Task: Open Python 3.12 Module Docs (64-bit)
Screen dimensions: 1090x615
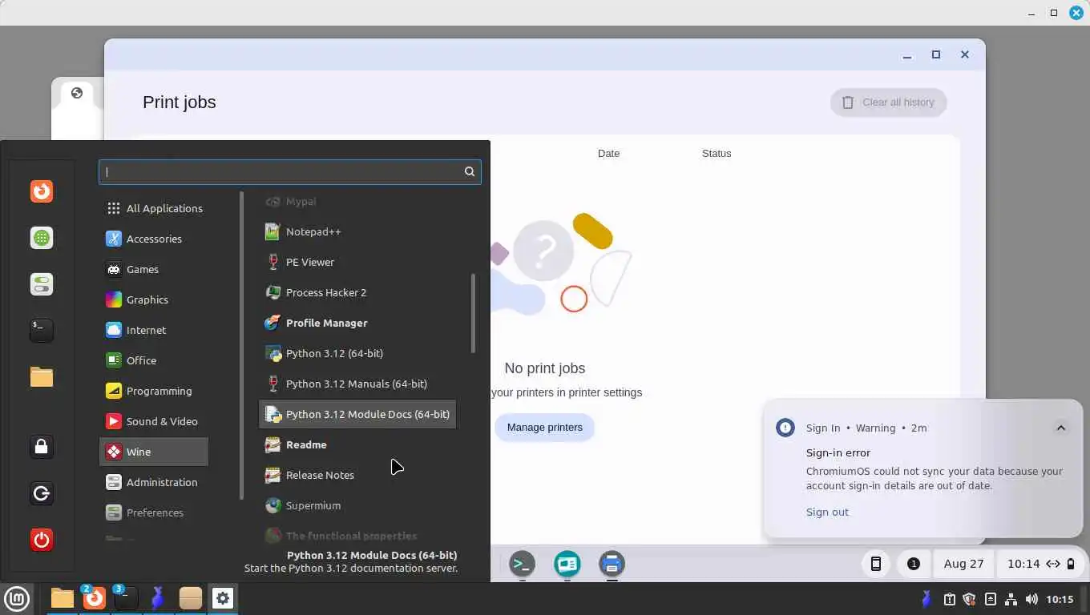Action: pyautogui.click(x=357, y=414)
